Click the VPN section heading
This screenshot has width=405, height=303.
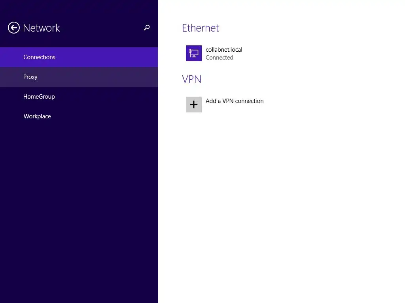(x=192, y=79)
